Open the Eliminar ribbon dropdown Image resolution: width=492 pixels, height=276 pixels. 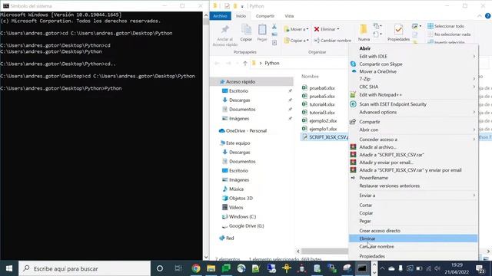click(x=326, y=29)
